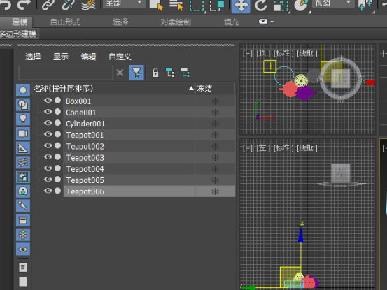
Task: Toggle ribbon minimize display button
Action: pos(263,22)
